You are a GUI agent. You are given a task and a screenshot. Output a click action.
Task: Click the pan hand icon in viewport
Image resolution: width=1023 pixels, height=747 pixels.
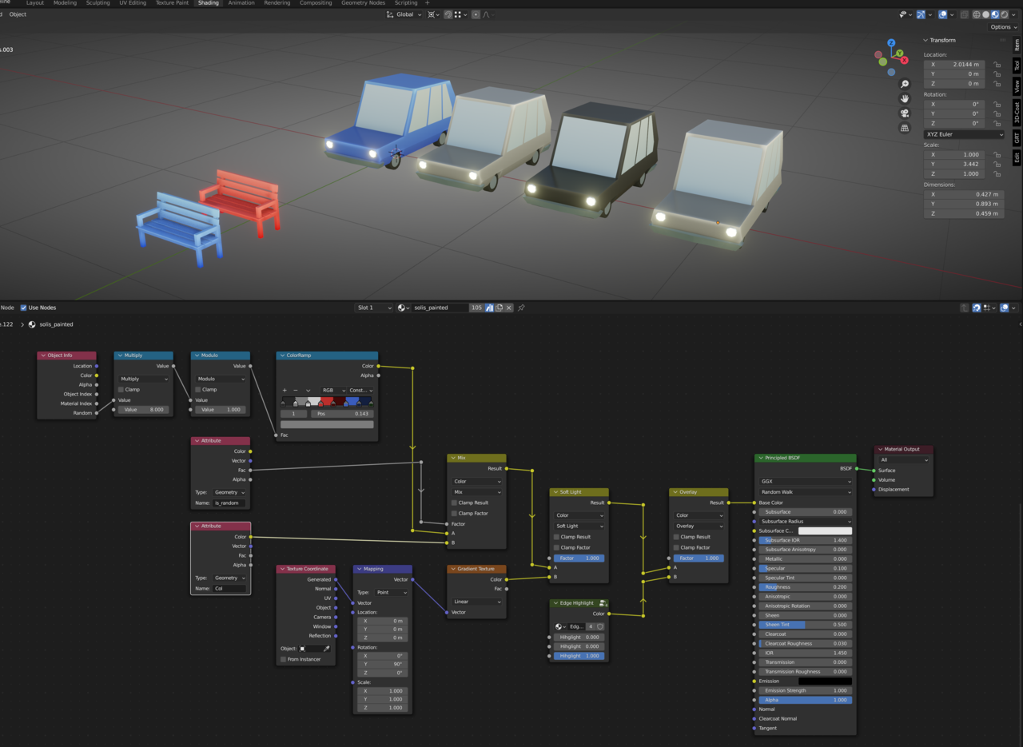(x=904, y=98)
